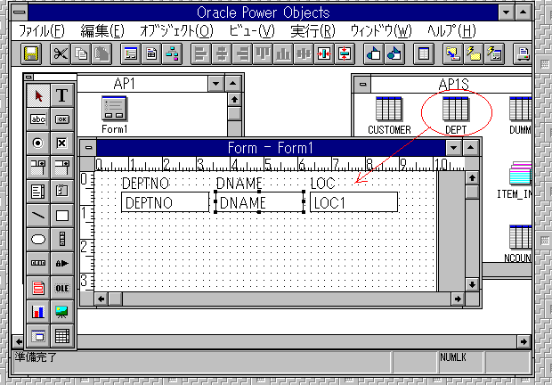Open Oracle Power Objects main control menu
Image resolution: width=552 pixels, height=385 pixels.
[20, 12]
